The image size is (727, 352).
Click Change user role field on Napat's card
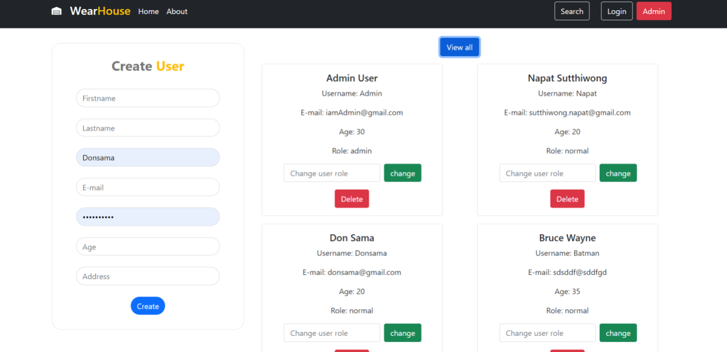point(547,173)
